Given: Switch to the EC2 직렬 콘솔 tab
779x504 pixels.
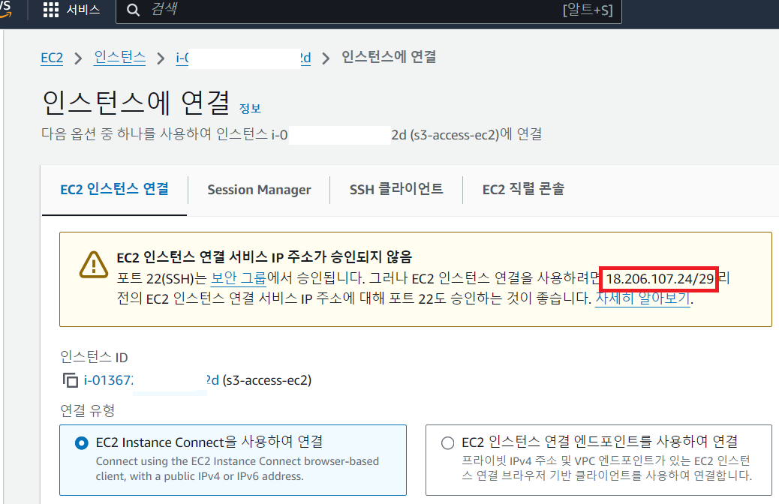Looking at the screenshot, I should coord(523,190).
